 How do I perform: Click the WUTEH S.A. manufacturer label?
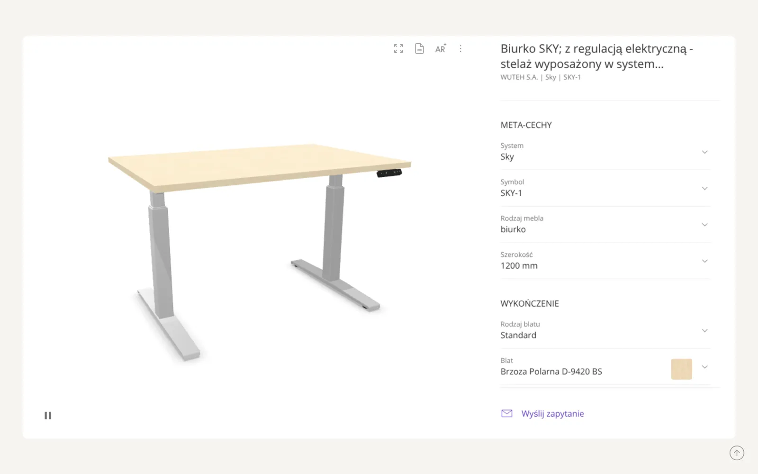pyautogui.click(x=519, y=77)
